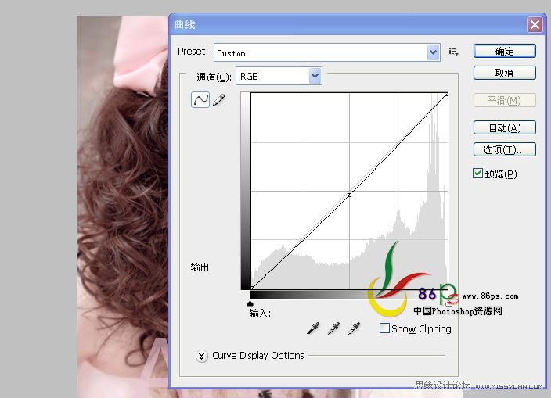Open preset options menu icon
The width and height of the screenshot is (551, 398).
point(453,52)
